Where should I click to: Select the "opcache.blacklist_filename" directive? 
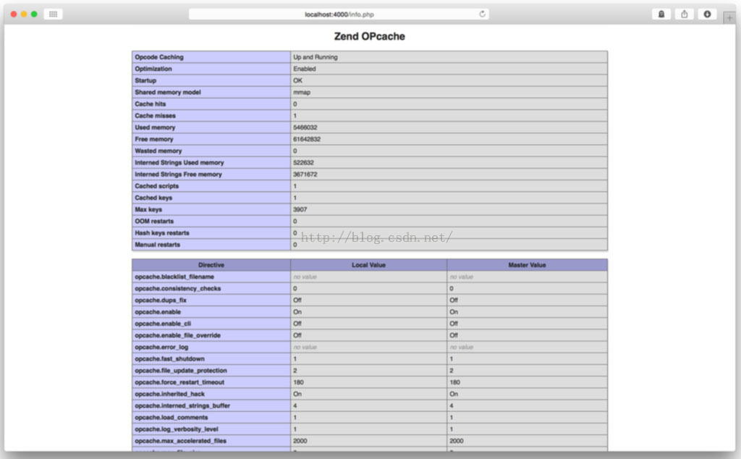click(x=174, y=277)
